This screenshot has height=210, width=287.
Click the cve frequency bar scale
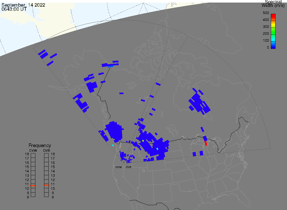tap(46, 175)
